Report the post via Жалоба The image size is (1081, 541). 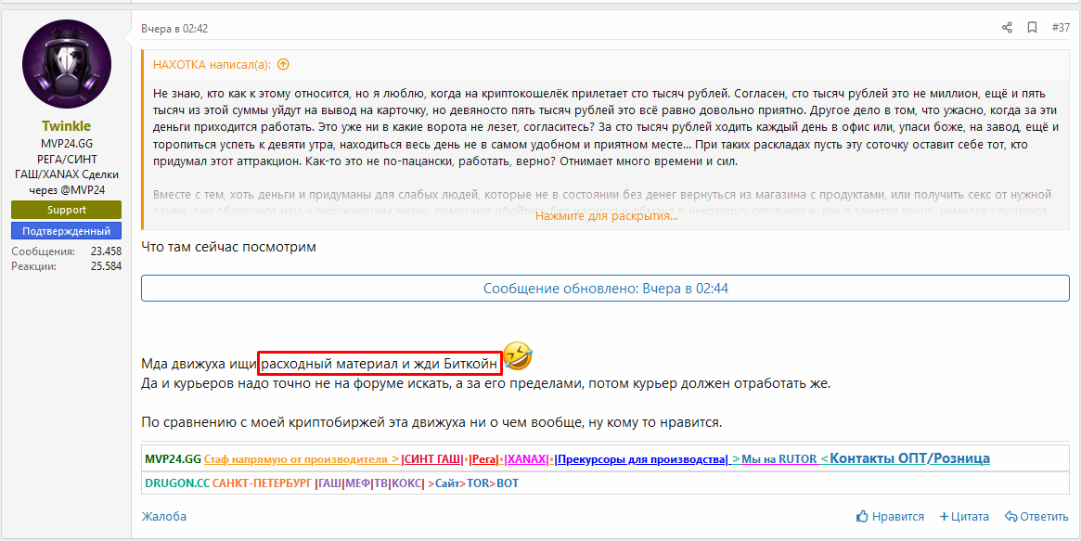[163, 517]
